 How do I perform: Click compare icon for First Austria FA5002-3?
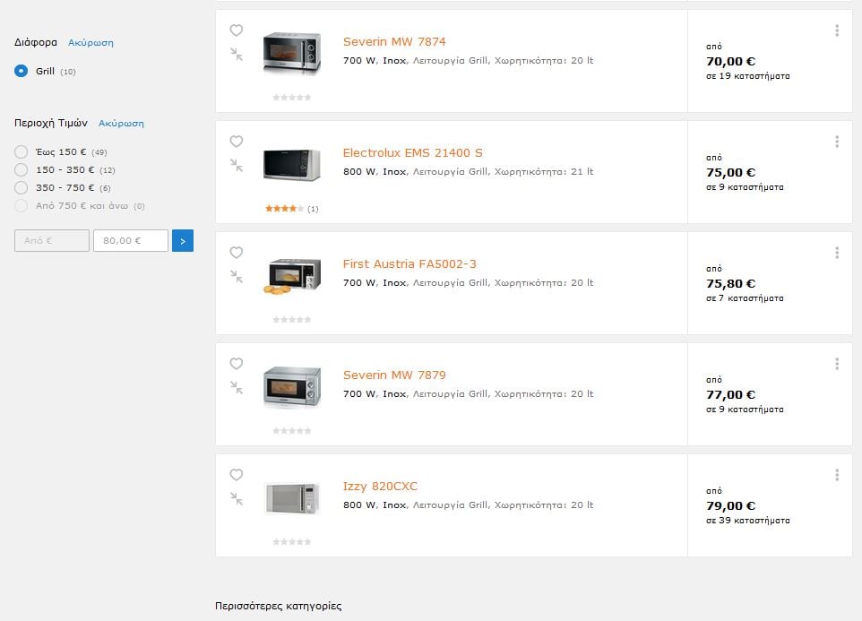click(x=237, y=276)
